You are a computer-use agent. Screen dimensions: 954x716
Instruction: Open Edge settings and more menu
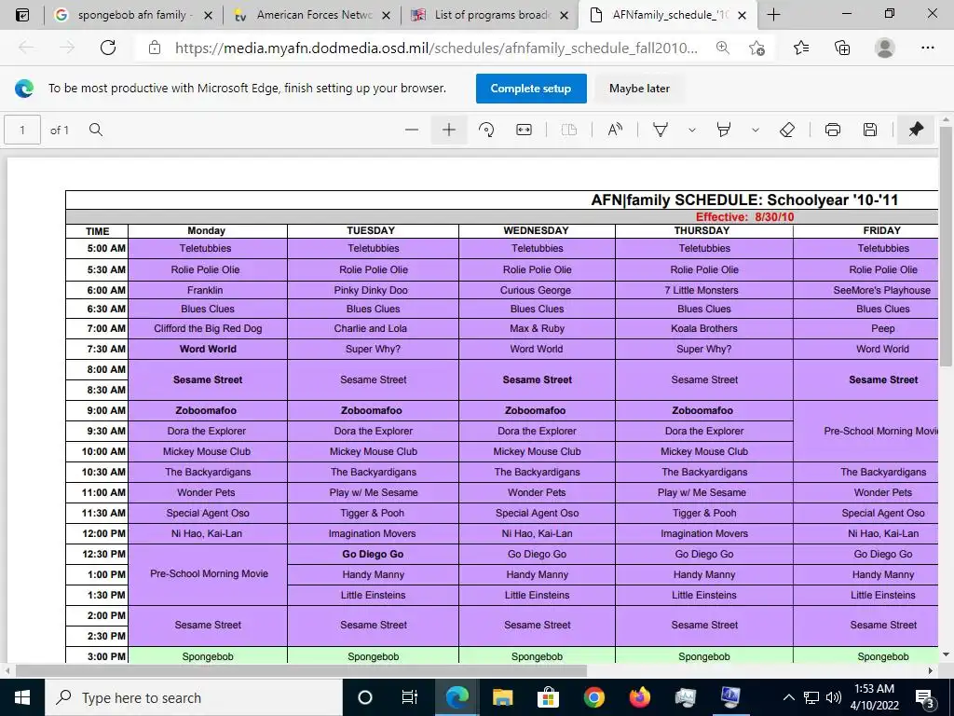pyautogui.click(x=927, y=48)
